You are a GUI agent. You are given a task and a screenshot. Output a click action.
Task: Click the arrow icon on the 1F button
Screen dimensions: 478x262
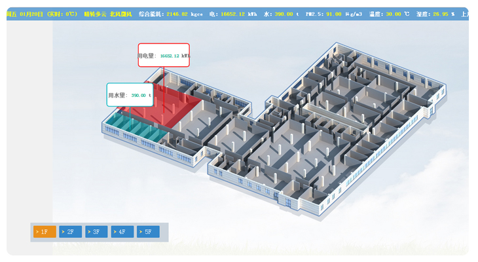pos(37,232)
